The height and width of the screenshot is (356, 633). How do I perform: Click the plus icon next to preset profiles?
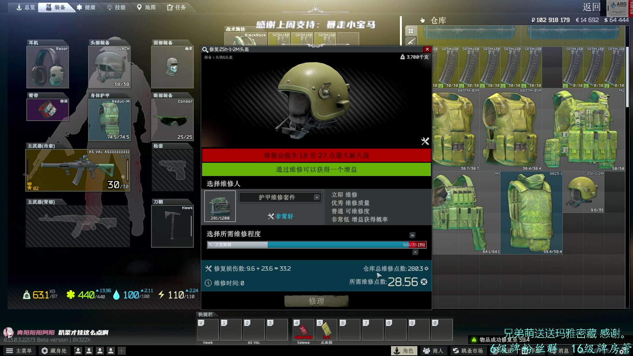pyautogui.click(x=122, y=351)
